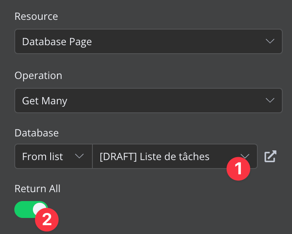Click the red annotation badge numbered 2
292x234 pixels.
47,219
